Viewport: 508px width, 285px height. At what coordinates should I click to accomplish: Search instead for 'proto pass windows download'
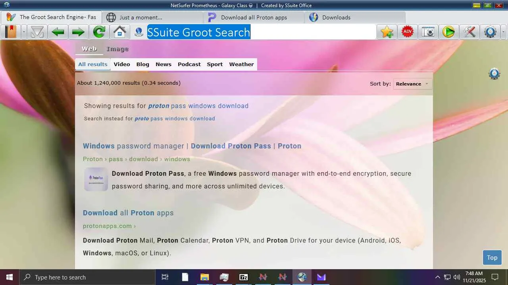coord(175,119)
